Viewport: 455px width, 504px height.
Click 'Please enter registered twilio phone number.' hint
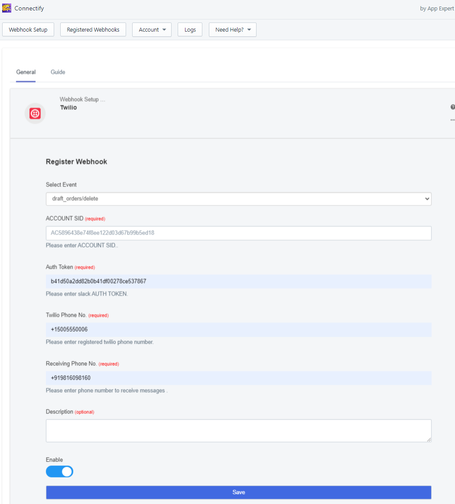point(100,342)
